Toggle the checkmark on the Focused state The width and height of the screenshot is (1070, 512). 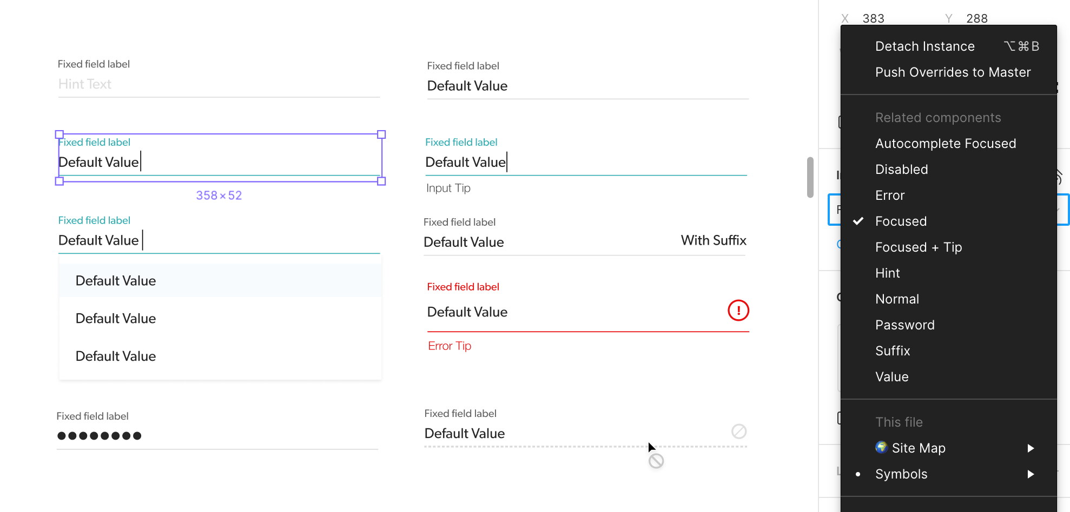859,221
